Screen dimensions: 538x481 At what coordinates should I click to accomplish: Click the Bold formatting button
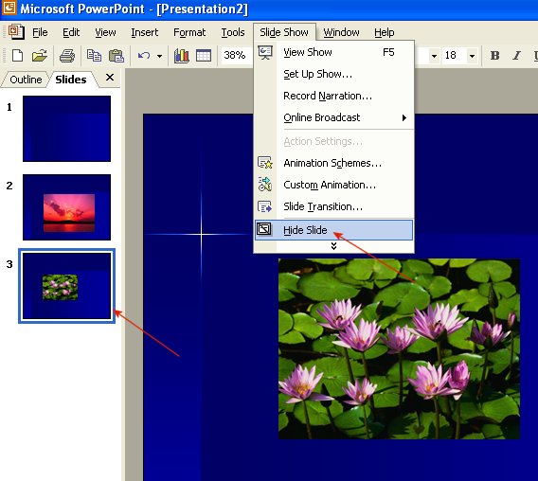pos(494,55)
